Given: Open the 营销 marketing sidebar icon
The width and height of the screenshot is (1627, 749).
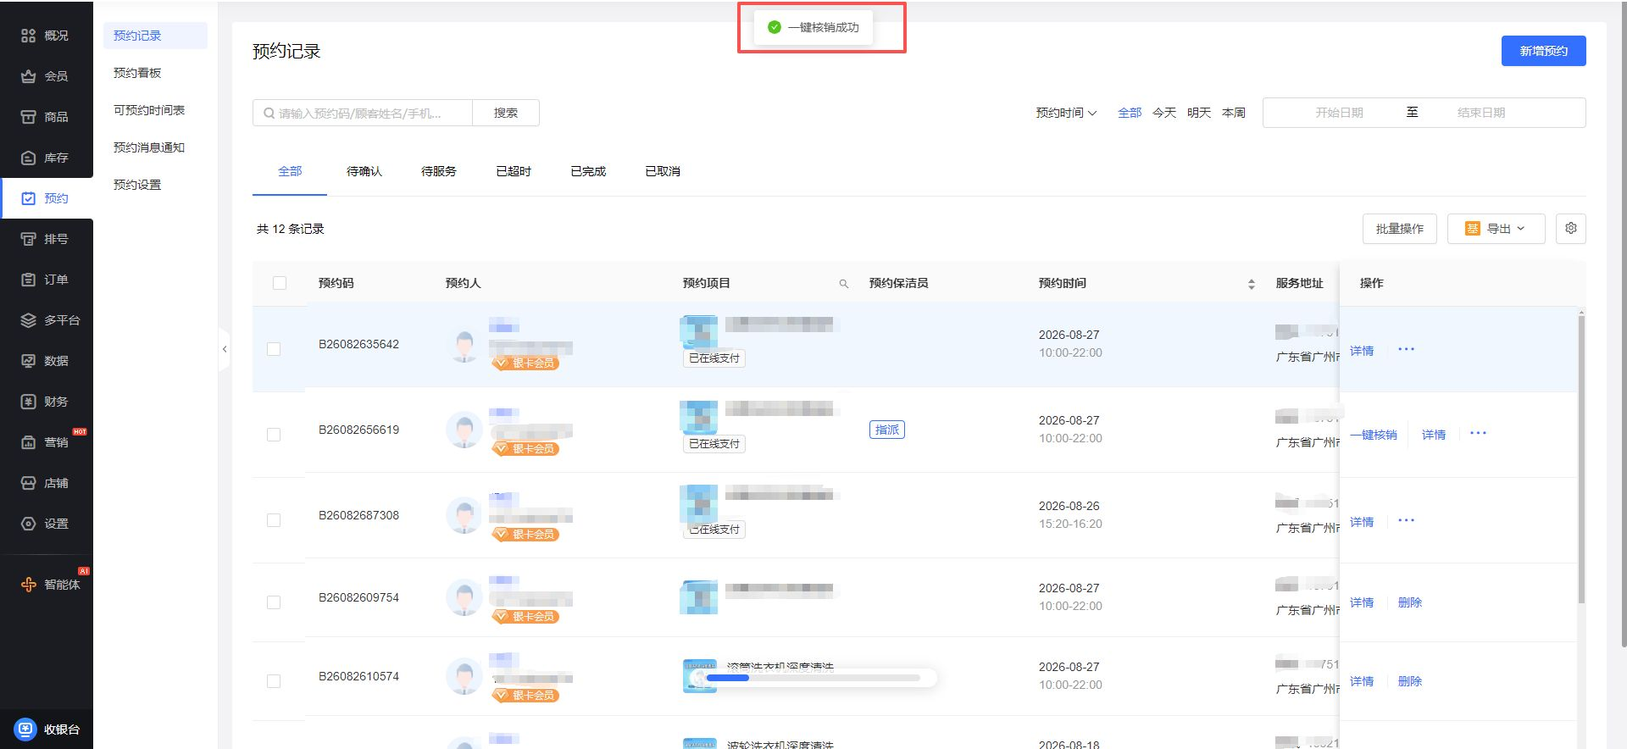Looking at the screenshot, I should pos(28,442).
